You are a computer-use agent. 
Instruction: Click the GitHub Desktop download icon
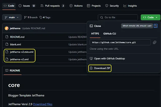91,58
